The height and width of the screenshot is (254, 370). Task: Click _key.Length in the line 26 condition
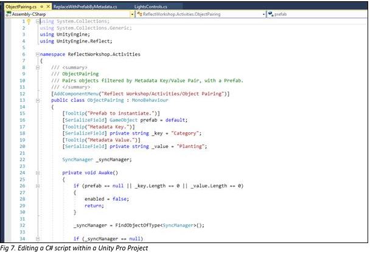point(150,186)
